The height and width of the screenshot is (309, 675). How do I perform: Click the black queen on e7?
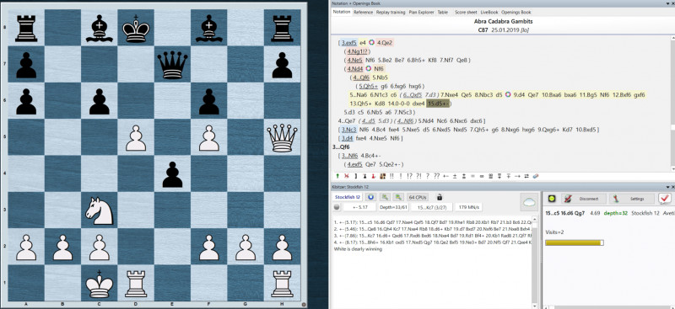[x=172, y=65]
